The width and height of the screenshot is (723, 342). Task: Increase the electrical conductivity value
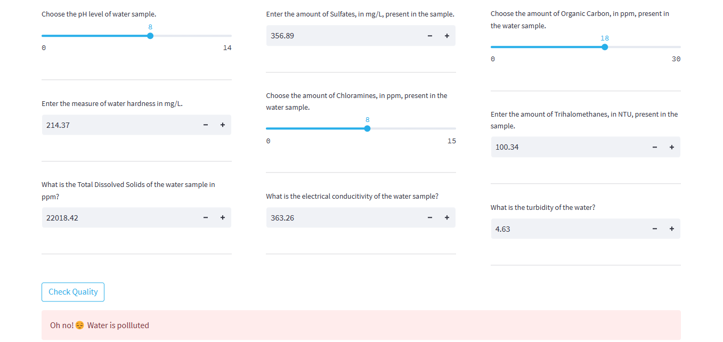[x=446, y=217]
